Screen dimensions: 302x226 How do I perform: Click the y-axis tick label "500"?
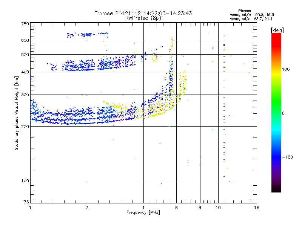point(25,55)
